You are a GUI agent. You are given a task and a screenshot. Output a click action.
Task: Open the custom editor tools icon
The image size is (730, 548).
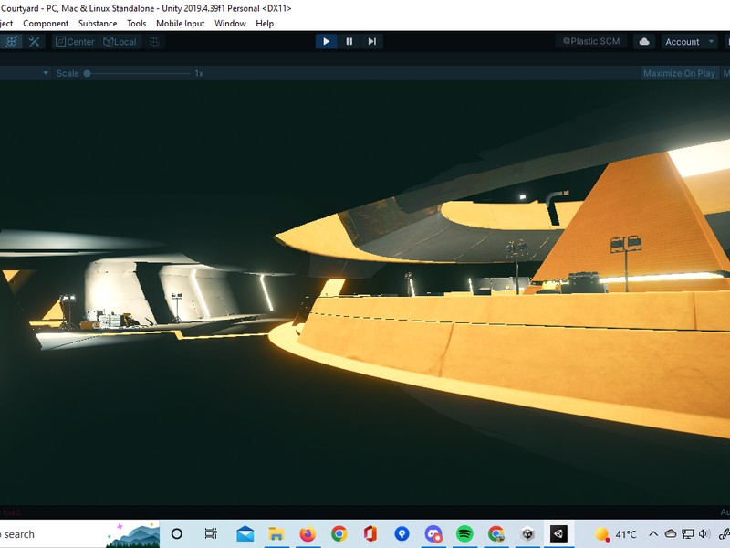35,41
